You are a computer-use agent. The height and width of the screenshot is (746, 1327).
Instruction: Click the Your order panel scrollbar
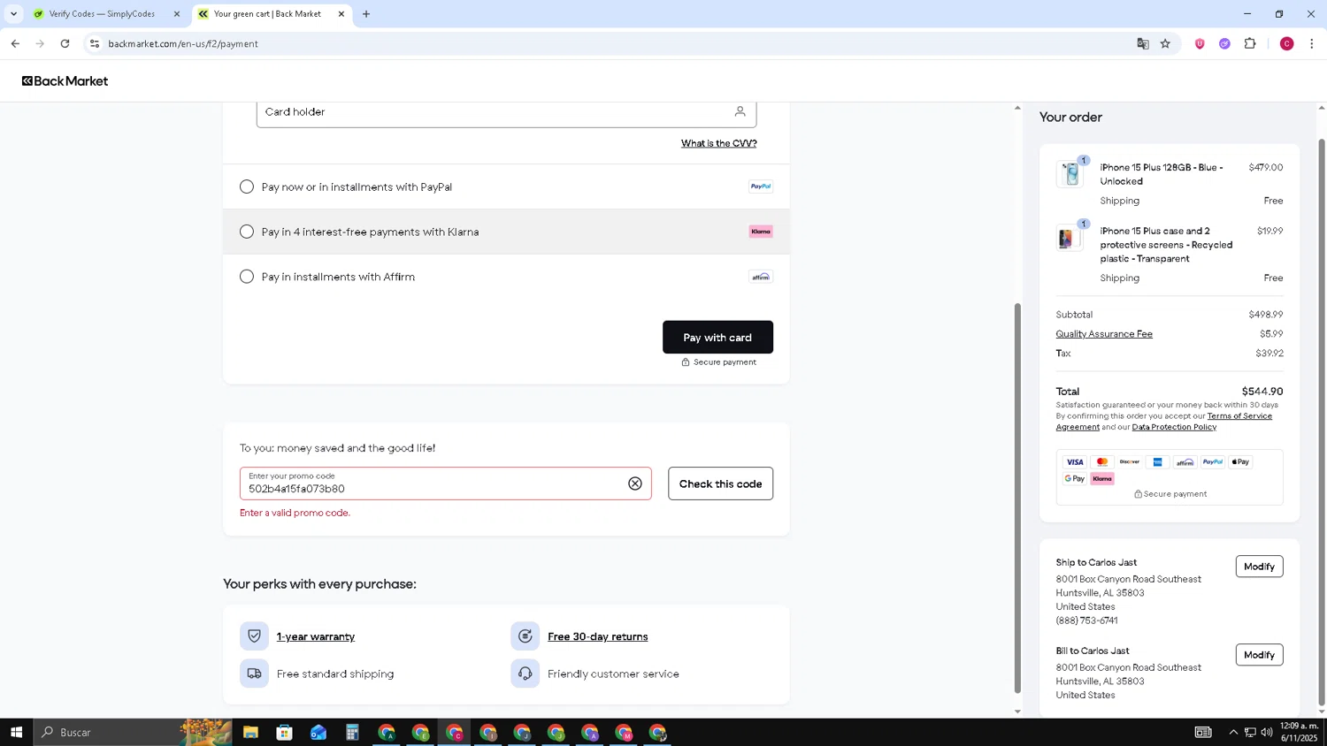(1322, 421)
